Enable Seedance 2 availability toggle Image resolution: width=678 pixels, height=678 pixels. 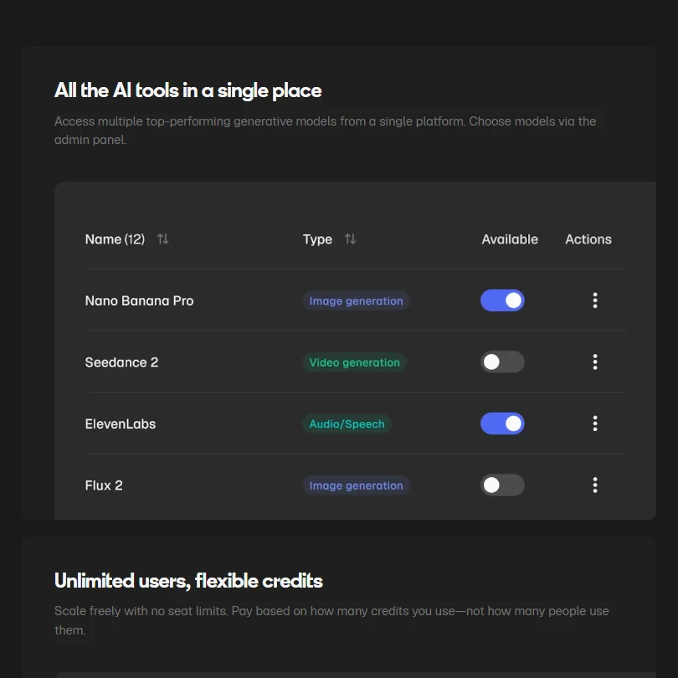pos(502,362)
